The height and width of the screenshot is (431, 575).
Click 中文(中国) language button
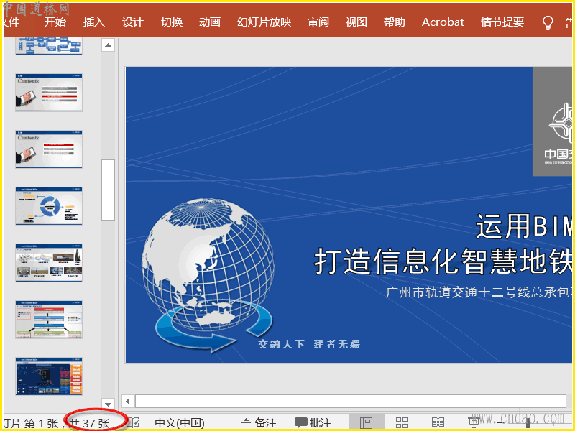[180, 422]
